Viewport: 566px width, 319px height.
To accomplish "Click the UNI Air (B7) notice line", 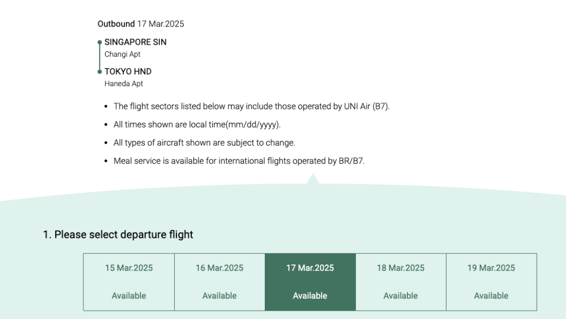I will [x=251, y=107].
